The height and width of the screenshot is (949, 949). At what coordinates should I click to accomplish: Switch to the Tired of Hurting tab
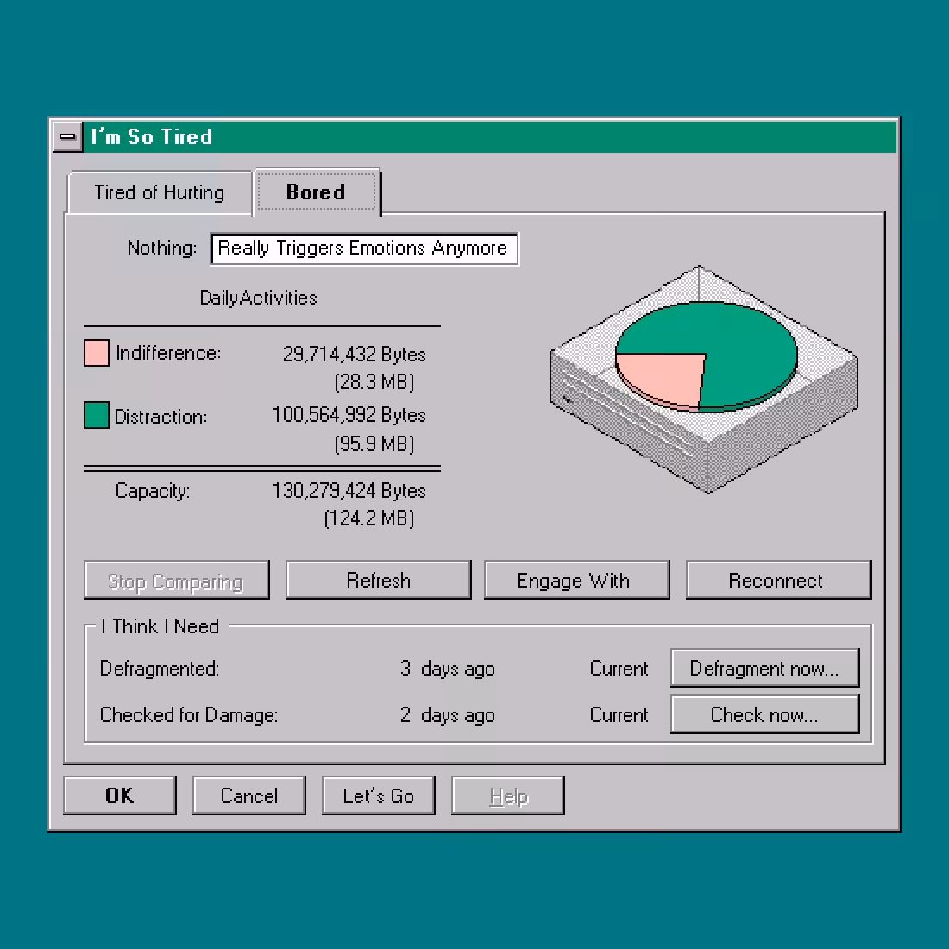pos(160,192)
